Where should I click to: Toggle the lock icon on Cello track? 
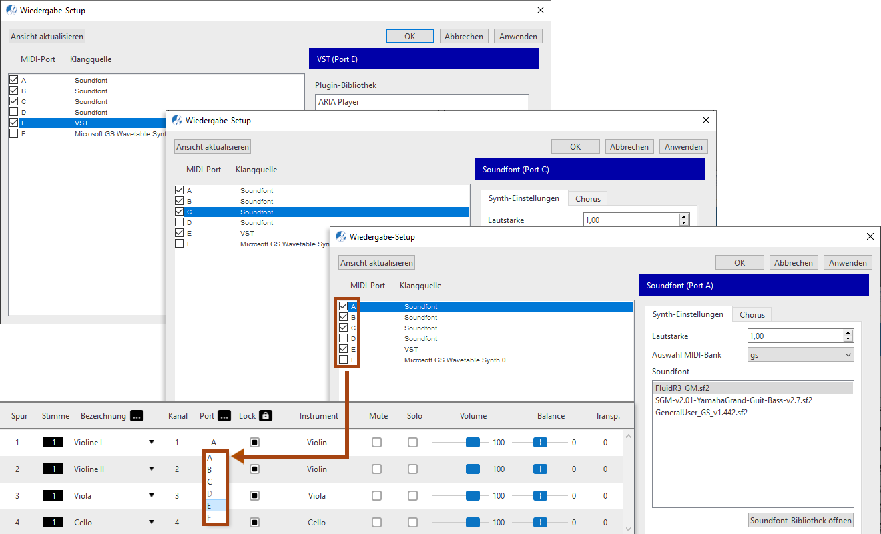click(254, 522)
